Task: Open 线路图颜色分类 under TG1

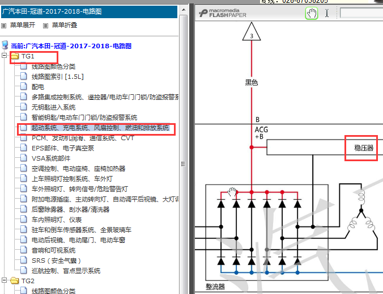Action: (53, 66)
